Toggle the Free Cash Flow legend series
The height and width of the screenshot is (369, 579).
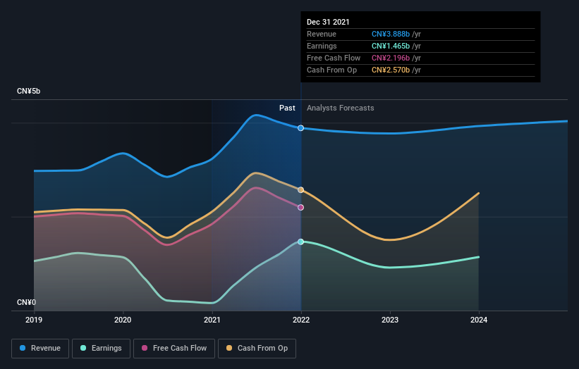(174, 349)
